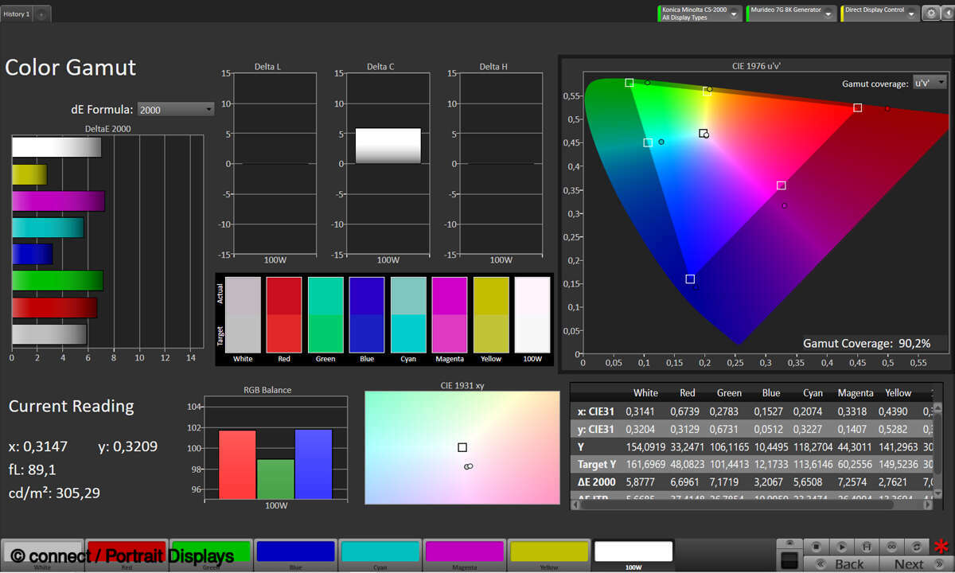Click the Magenta column header in data table
Screen dimensions: 955x573
coord(855,392)
